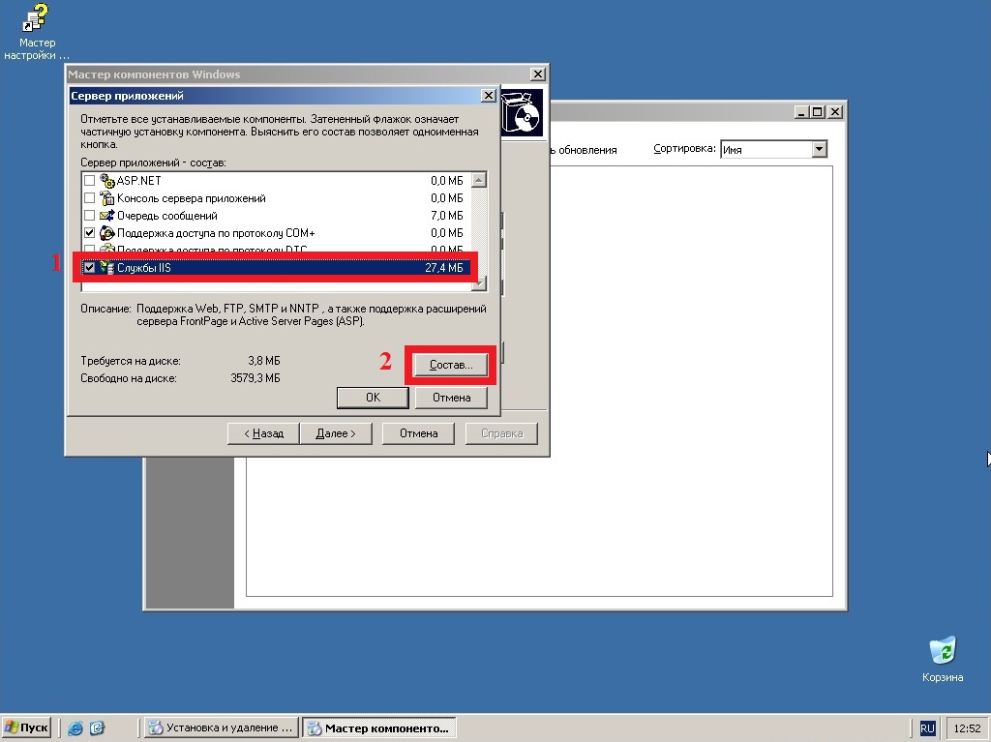
Task: Select the Службы IIS list row text
Action: 143,268
